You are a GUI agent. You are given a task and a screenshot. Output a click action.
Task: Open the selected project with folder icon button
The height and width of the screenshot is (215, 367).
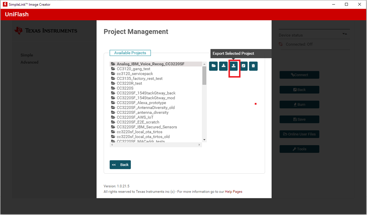tap(213, 66)
